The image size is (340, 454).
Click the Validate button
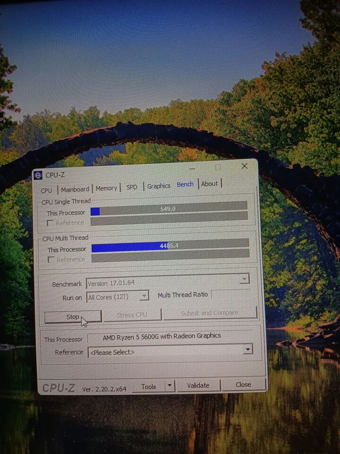pyautogui.click(x=198, y=385)
